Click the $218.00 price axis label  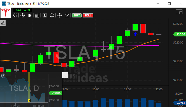178,61
